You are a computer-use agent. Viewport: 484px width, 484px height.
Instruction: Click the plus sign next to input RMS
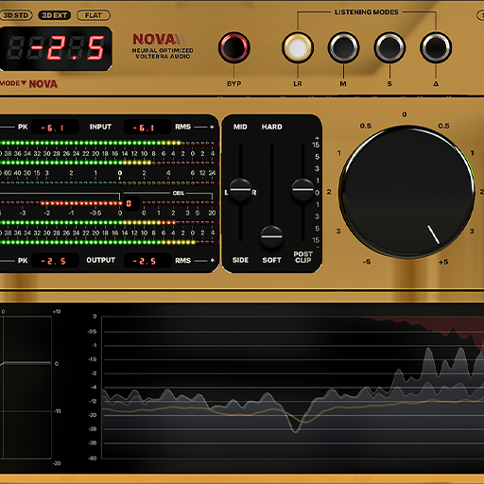pyautogui.click(x=212, y=127)
